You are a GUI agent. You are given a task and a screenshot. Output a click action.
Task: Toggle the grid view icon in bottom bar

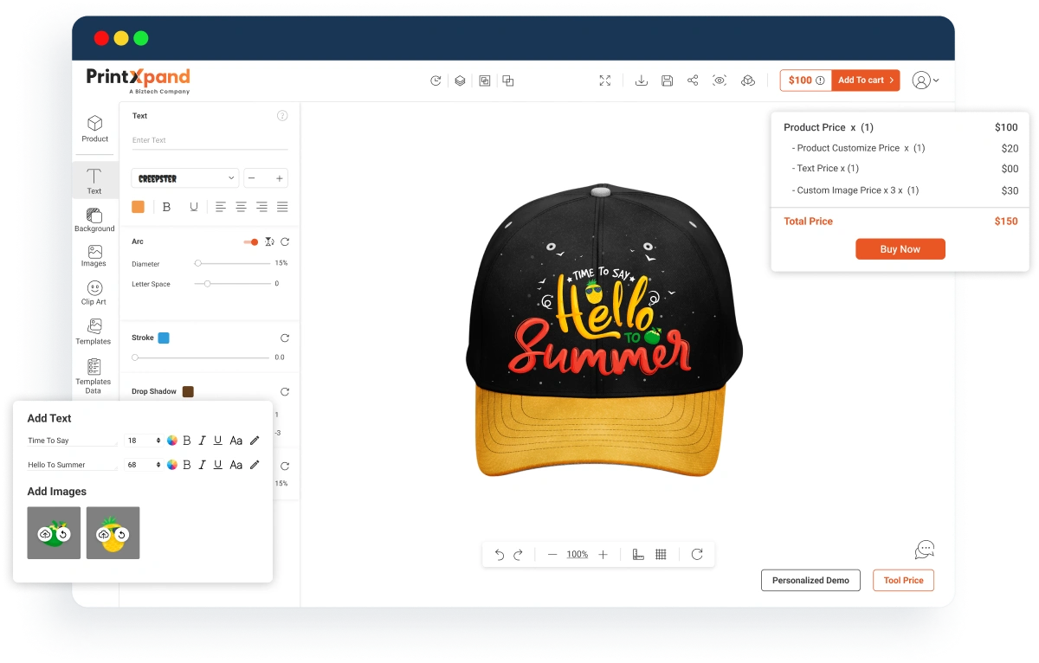pyautogui.click(x=661, y=555)
